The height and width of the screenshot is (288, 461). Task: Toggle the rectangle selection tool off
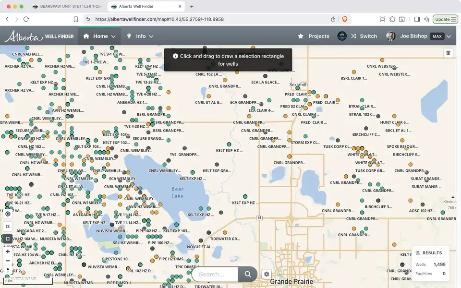pos(8,239)
